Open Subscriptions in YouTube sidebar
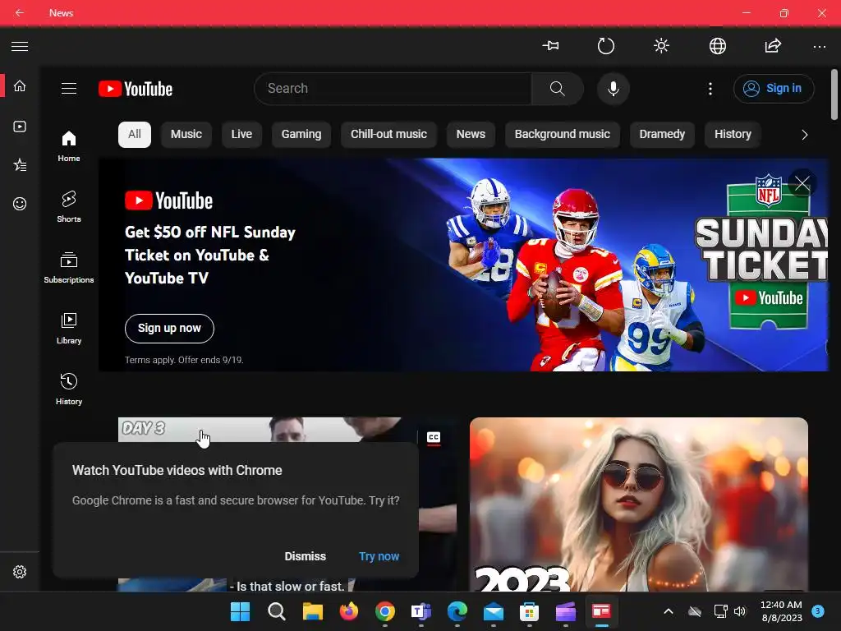This screenshot has width=841, height=631. [x=69, y=267]
